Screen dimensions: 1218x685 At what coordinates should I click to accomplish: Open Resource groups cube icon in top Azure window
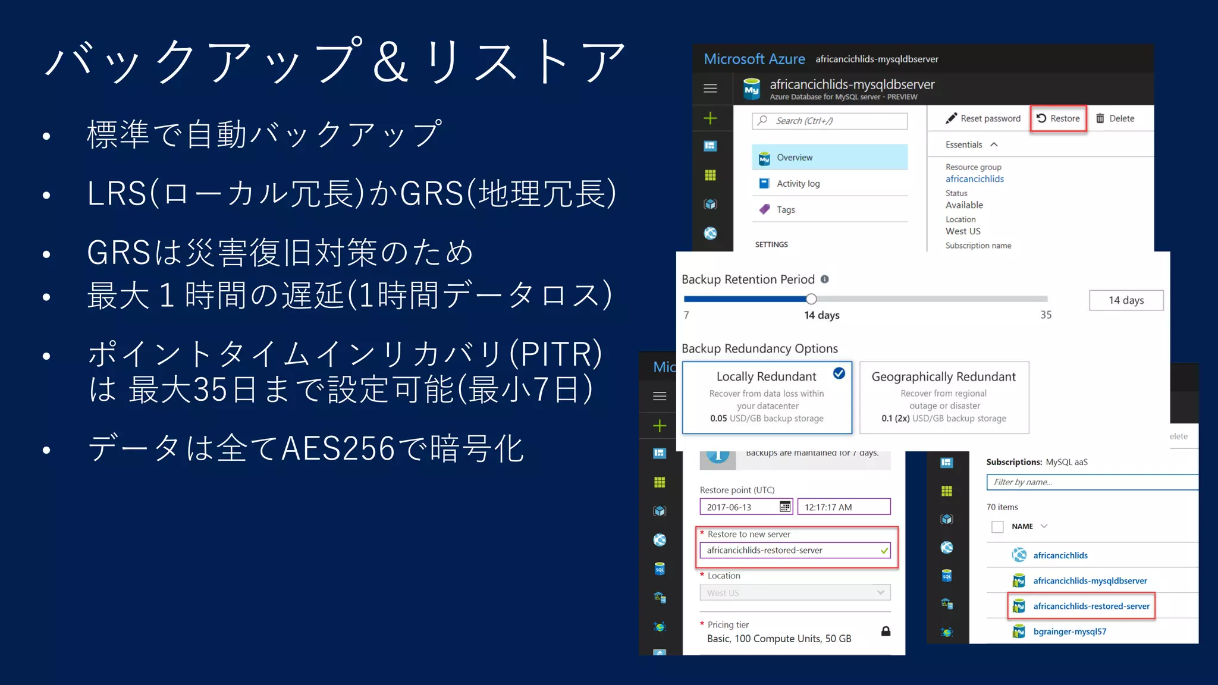(x=710, y=205)
